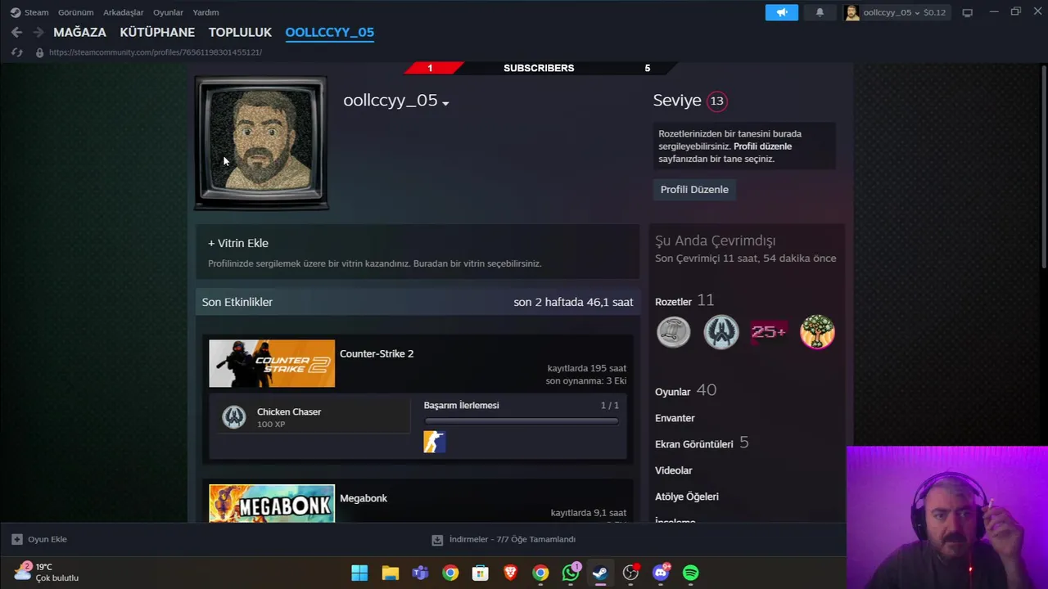
Task: Reload the page with refresh icon
Action: 16,52
